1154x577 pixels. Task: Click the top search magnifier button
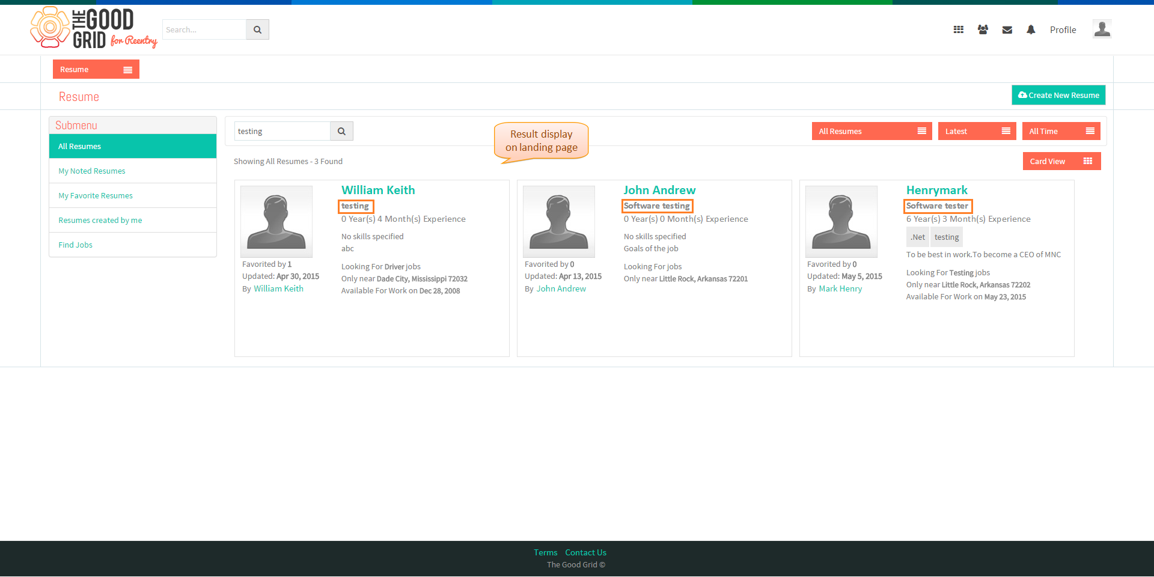pyautogui.click(x=257, y=29)
